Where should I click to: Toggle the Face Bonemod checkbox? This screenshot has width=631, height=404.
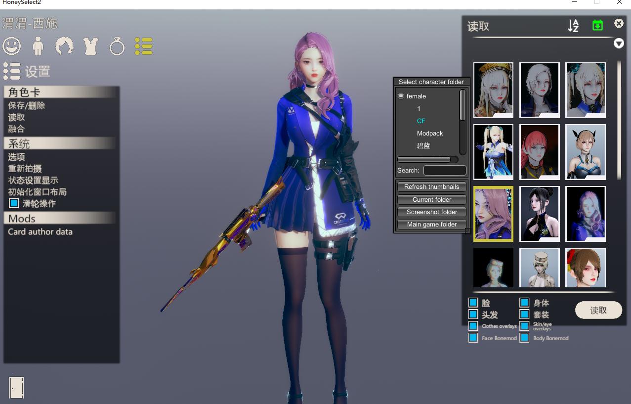click(x=473, y=338)
